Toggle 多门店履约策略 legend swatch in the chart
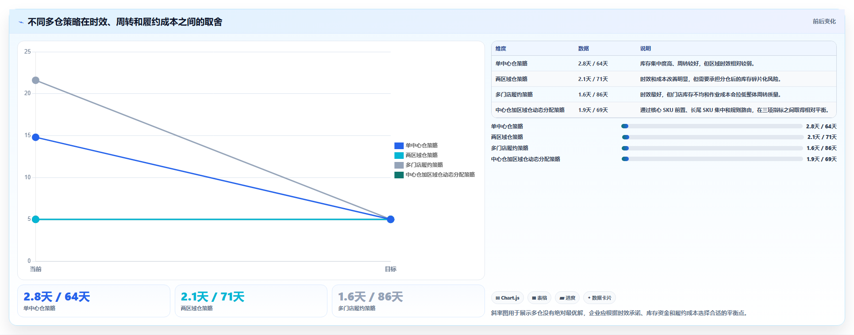This screenshot has height=335, width=854. (x=399, y=165)
